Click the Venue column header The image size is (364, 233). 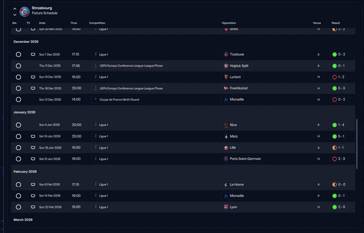[x=317, y=23]
